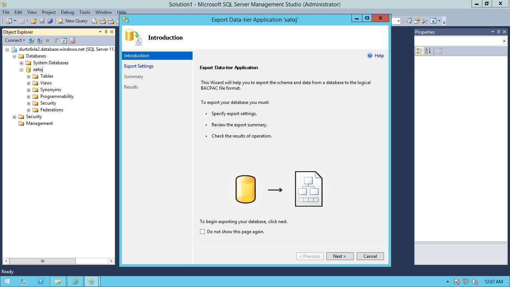Show hidden system tray icons arrow
Image resolution: width=510 pixels, height=287 pixels.
click(x=448, y=282)
